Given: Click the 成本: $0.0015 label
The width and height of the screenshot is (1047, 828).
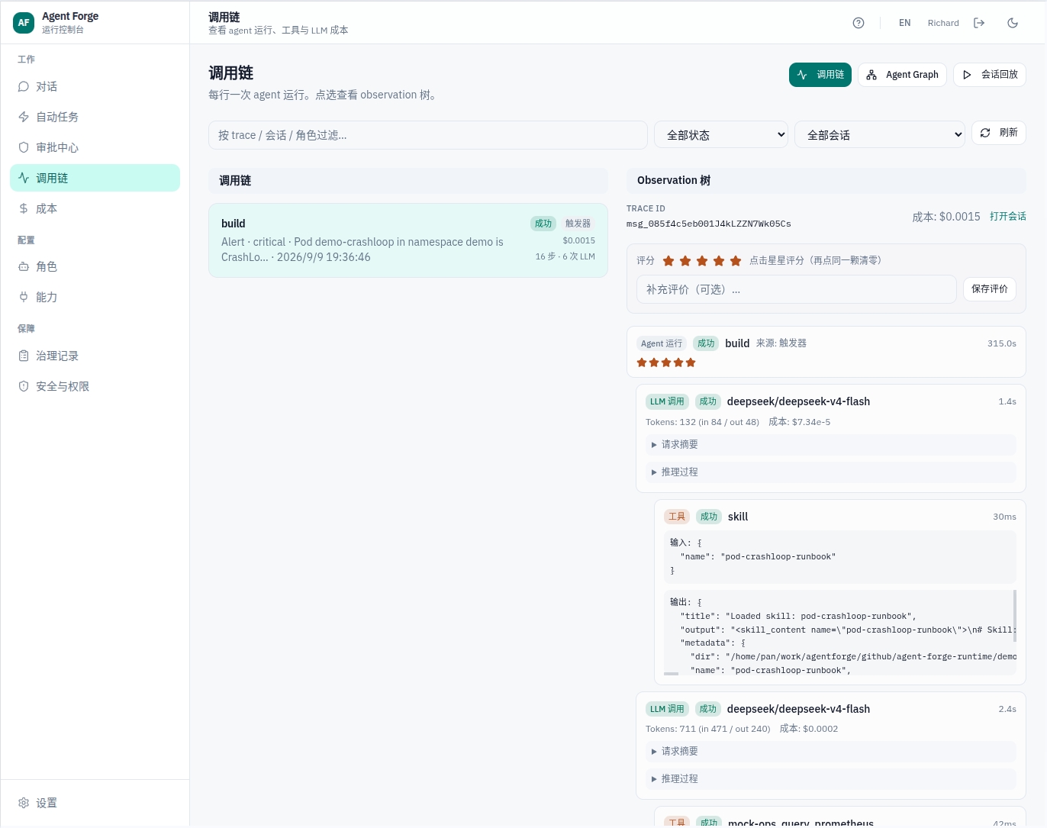Looking at the screenshot, I should (x=946, y=217).
